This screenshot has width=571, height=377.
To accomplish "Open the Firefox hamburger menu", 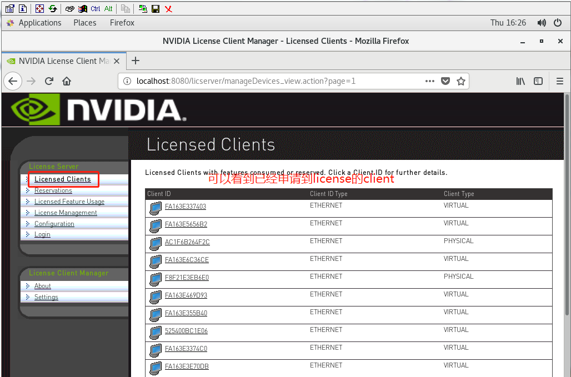I will click(559, 81).
